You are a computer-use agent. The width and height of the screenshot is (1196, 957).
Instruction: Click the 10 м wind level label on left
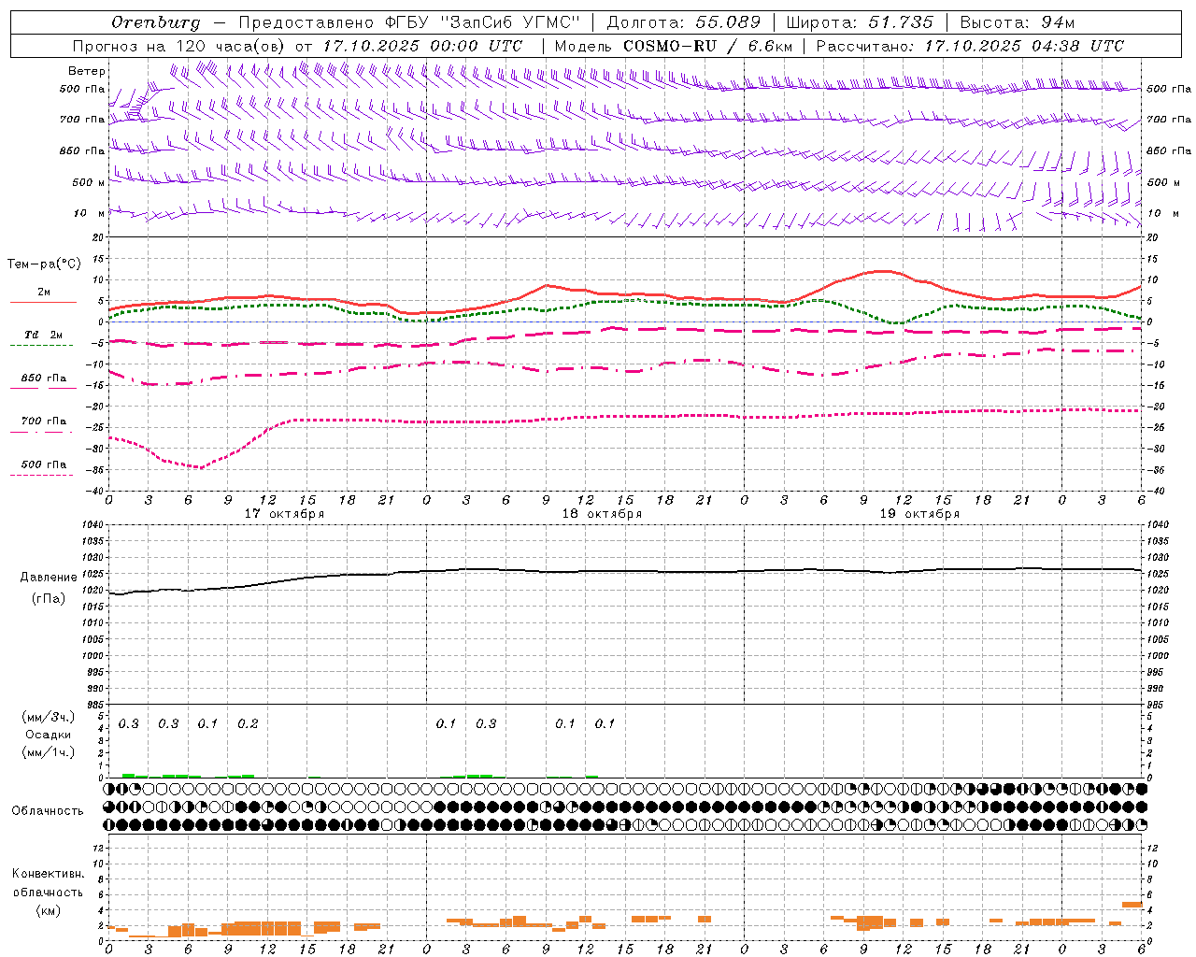90,213
